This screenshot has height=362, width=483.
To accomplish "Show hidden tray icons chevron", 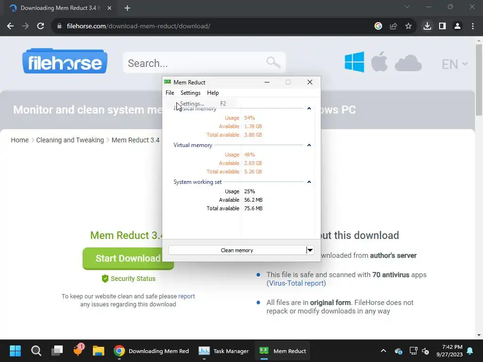I will [x=383, y=351].
